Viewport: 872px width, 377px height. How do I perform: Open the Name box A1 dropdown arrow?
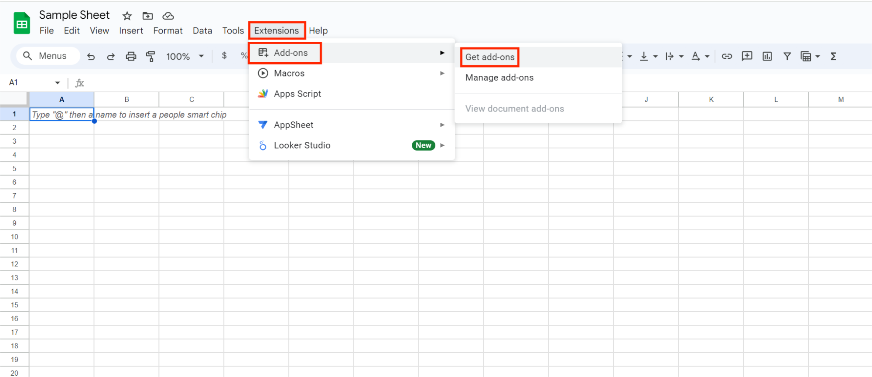(58, 83)
